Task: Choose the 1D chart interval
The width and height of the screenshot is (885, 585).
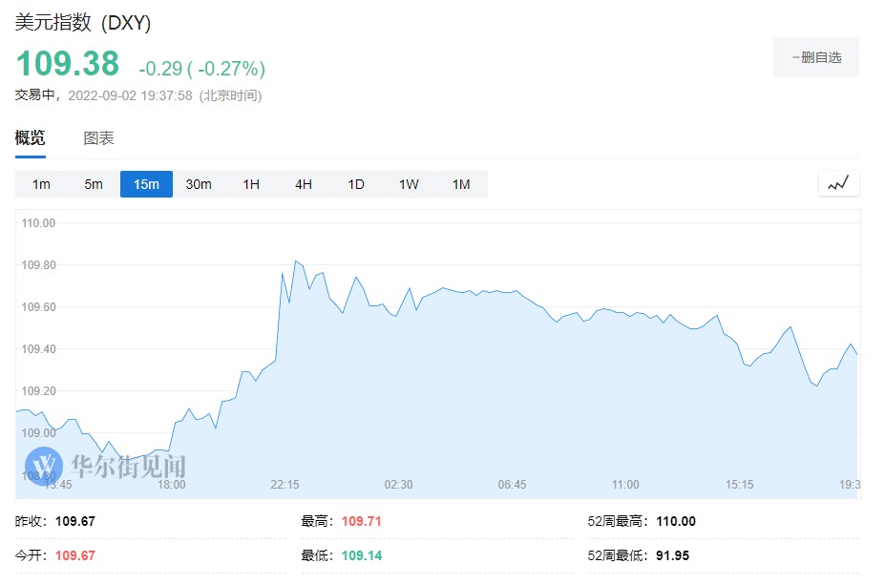Action: click(x=356, y=184)
